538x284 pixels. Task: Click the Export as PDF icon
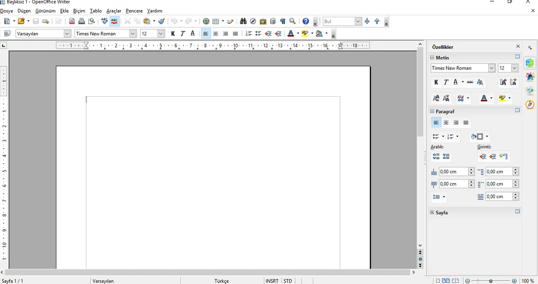71,21
